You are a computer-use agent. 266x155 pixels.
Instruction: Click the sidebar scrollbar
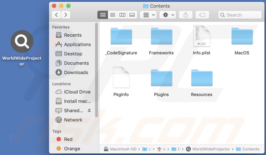click(x=96, y=70)
